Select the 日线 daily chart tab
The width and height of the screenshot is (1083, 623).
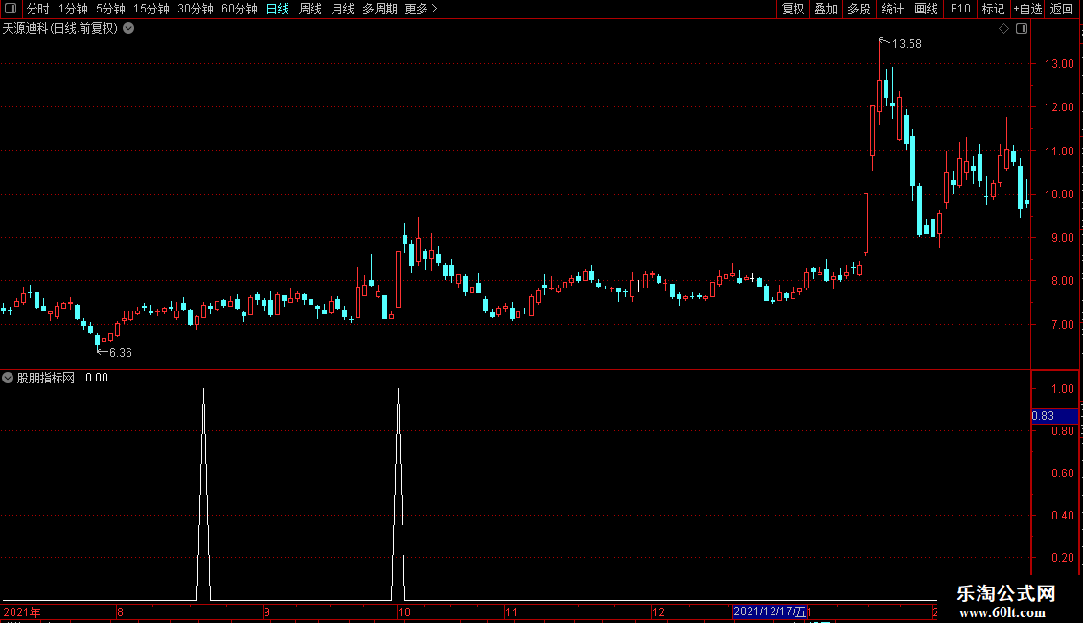pyautogui.click(x=278, y=9)
